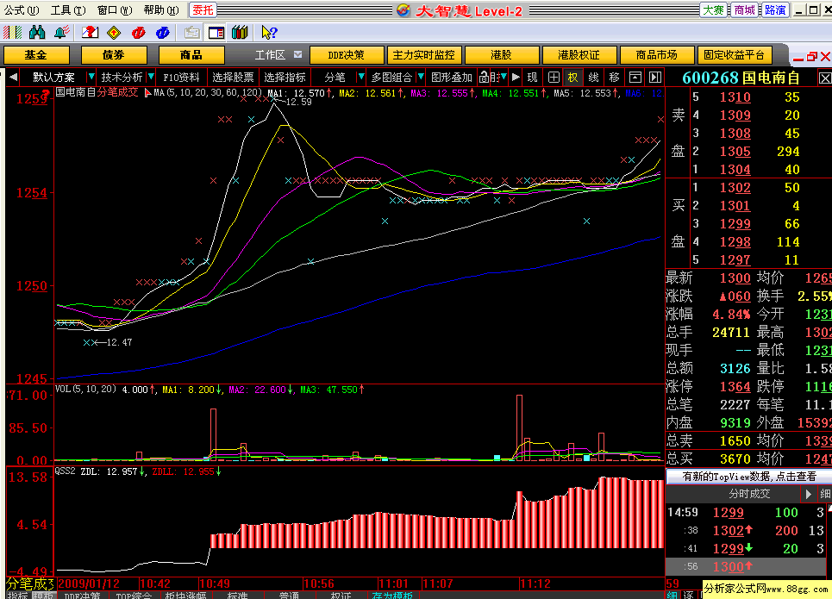832x599 pixels.
Task: Click the skip-to-end bar arrow icon
Action: coord(655,78)
